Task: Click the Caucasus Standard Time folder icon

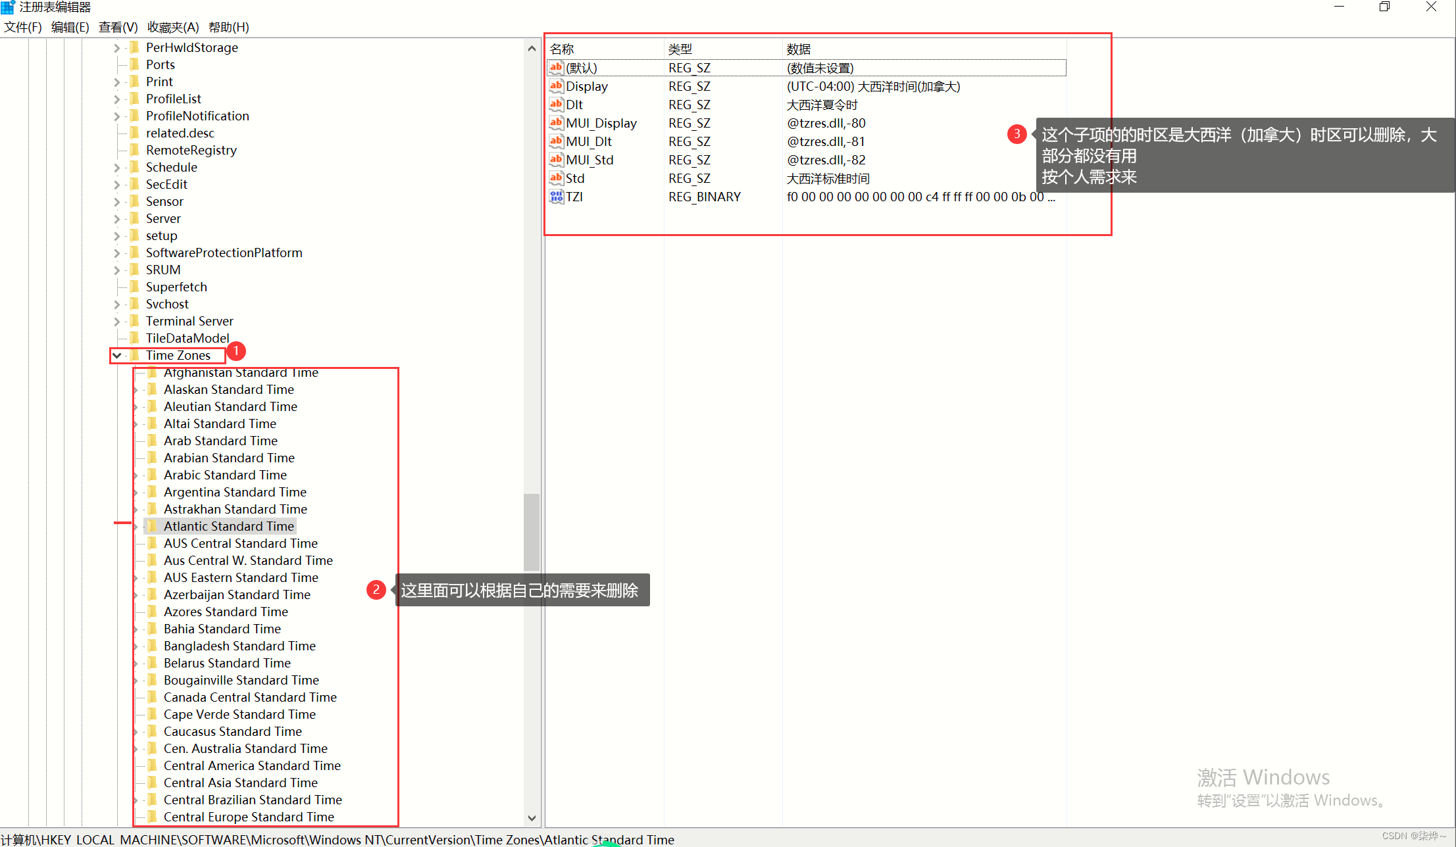Action: pyautogui.click(x=152, y=731)
